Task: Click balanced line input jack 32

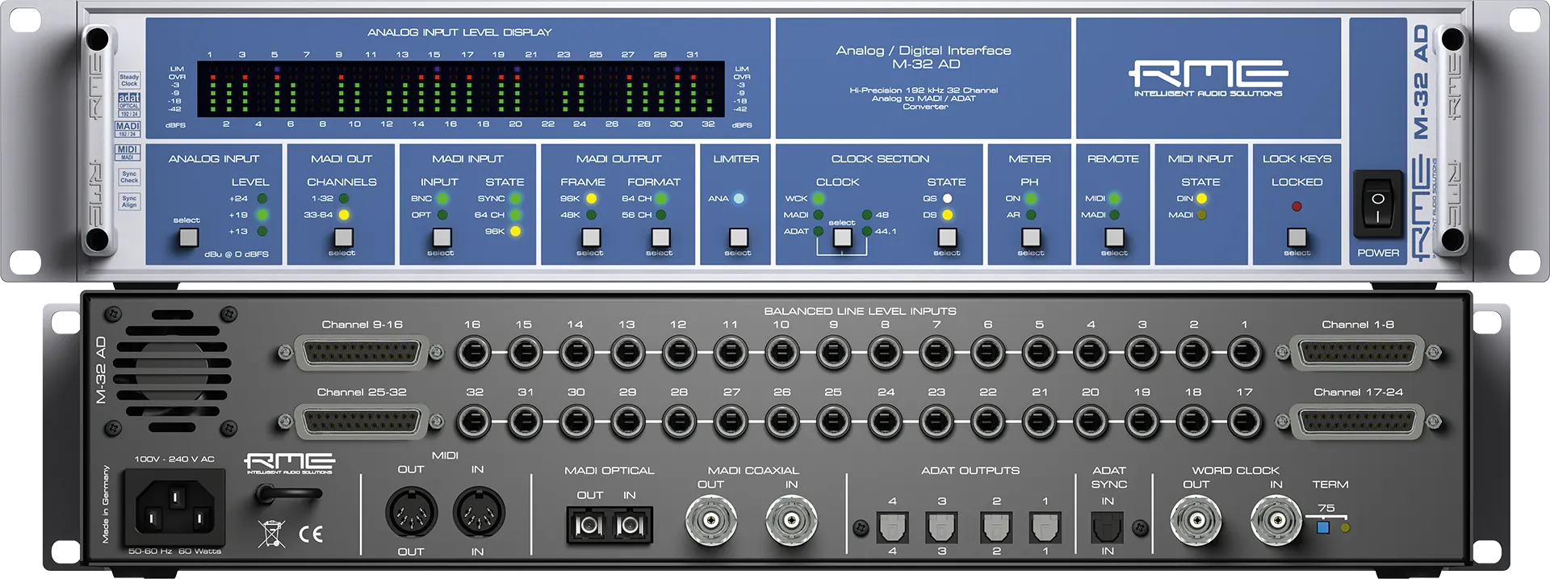Action: click(x=473, y=422)
